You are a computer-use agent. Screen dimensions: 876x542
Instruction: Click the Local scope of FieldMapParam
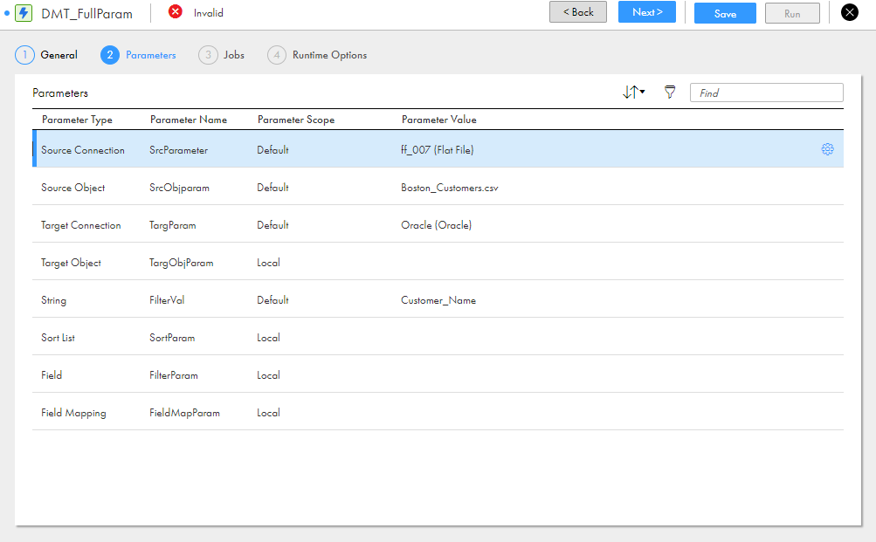click(268, 413)
